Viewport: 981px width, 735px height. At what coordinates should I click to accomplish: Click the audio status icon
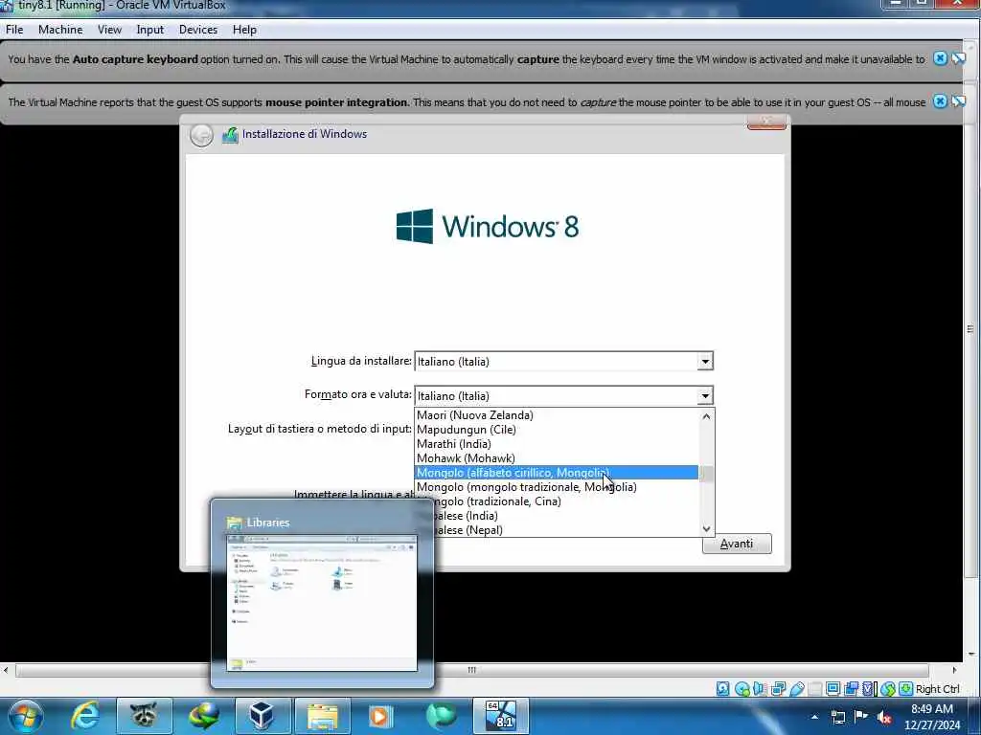tap(760, 689)
